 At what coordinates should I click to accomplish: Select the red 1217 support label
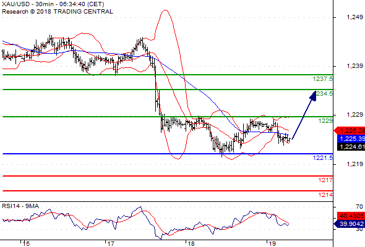(325, 180)
